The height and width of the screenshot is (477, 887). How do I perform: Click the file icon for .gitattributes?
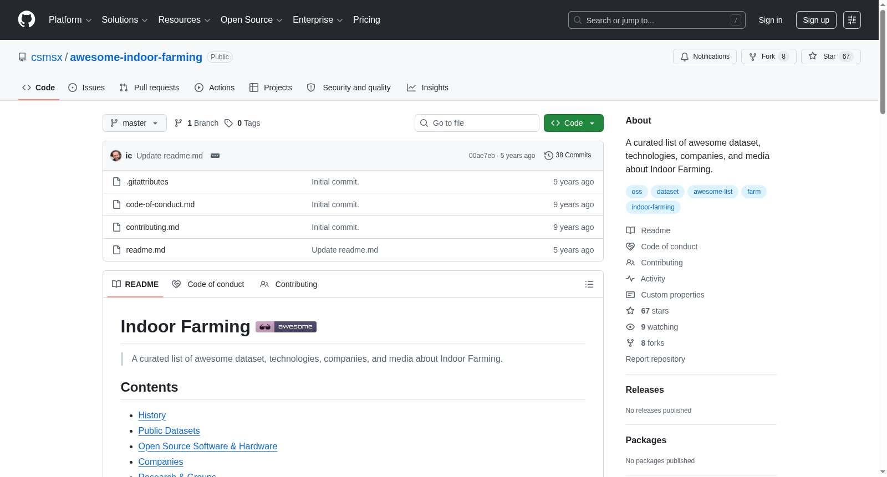coord(116,182)
